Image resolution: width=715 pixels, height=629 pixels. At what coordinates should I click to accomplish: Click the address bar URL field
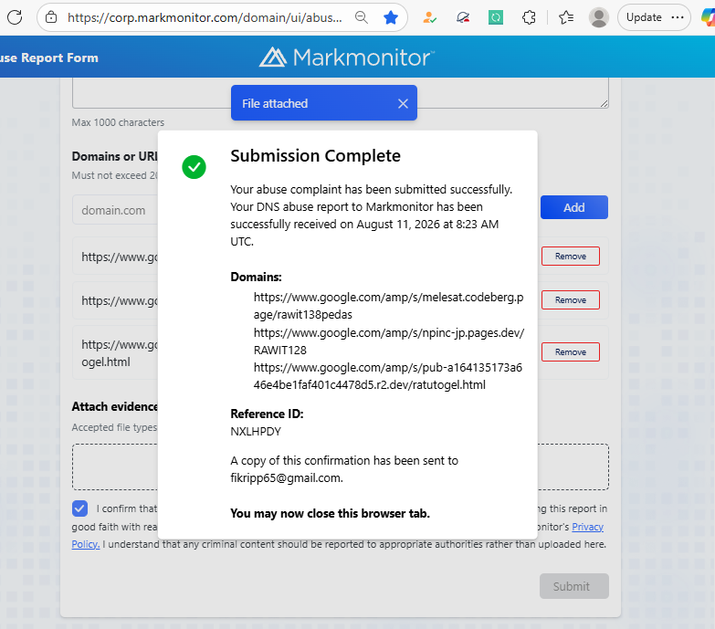[205, 17]
